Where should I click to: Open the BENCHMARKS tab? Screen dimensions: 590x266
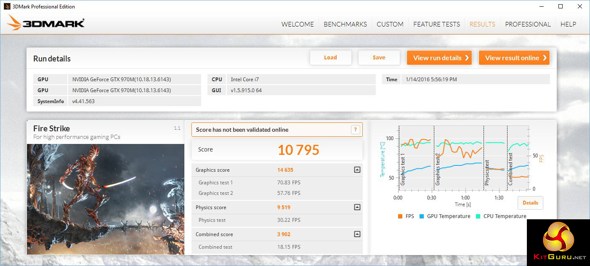[345, 24]
